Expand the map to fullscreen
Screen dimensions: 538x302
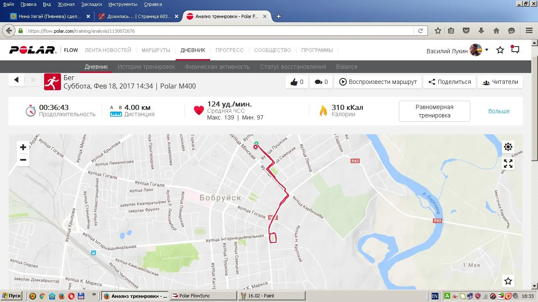click(508, 164)
